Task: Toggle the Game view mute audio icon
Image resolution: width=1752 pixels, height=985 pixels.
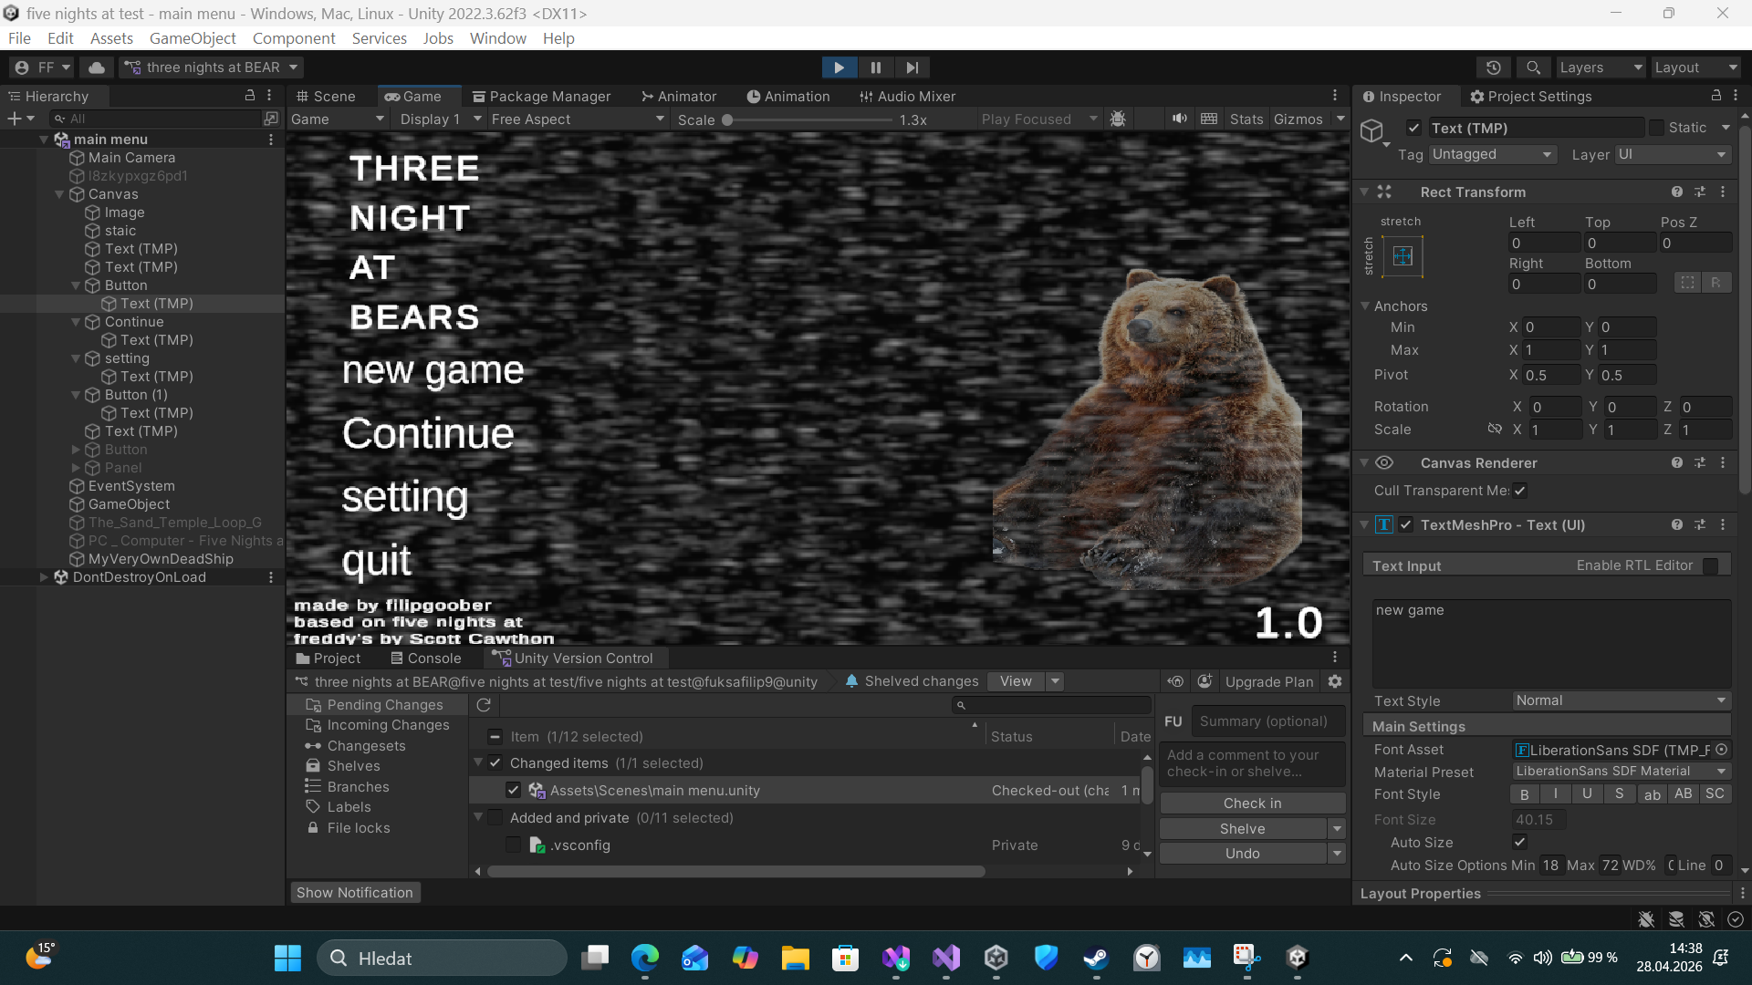Action: pos(1180,119)
